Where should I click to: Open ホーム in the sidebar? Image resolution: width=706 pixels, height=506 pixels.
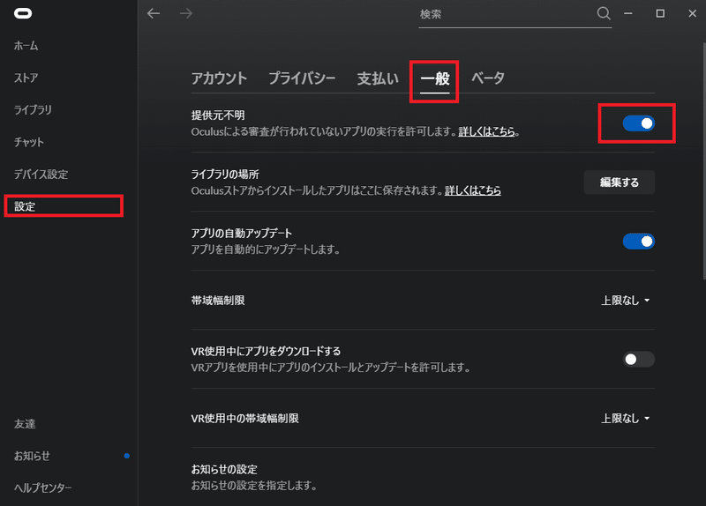pos(26,46)
